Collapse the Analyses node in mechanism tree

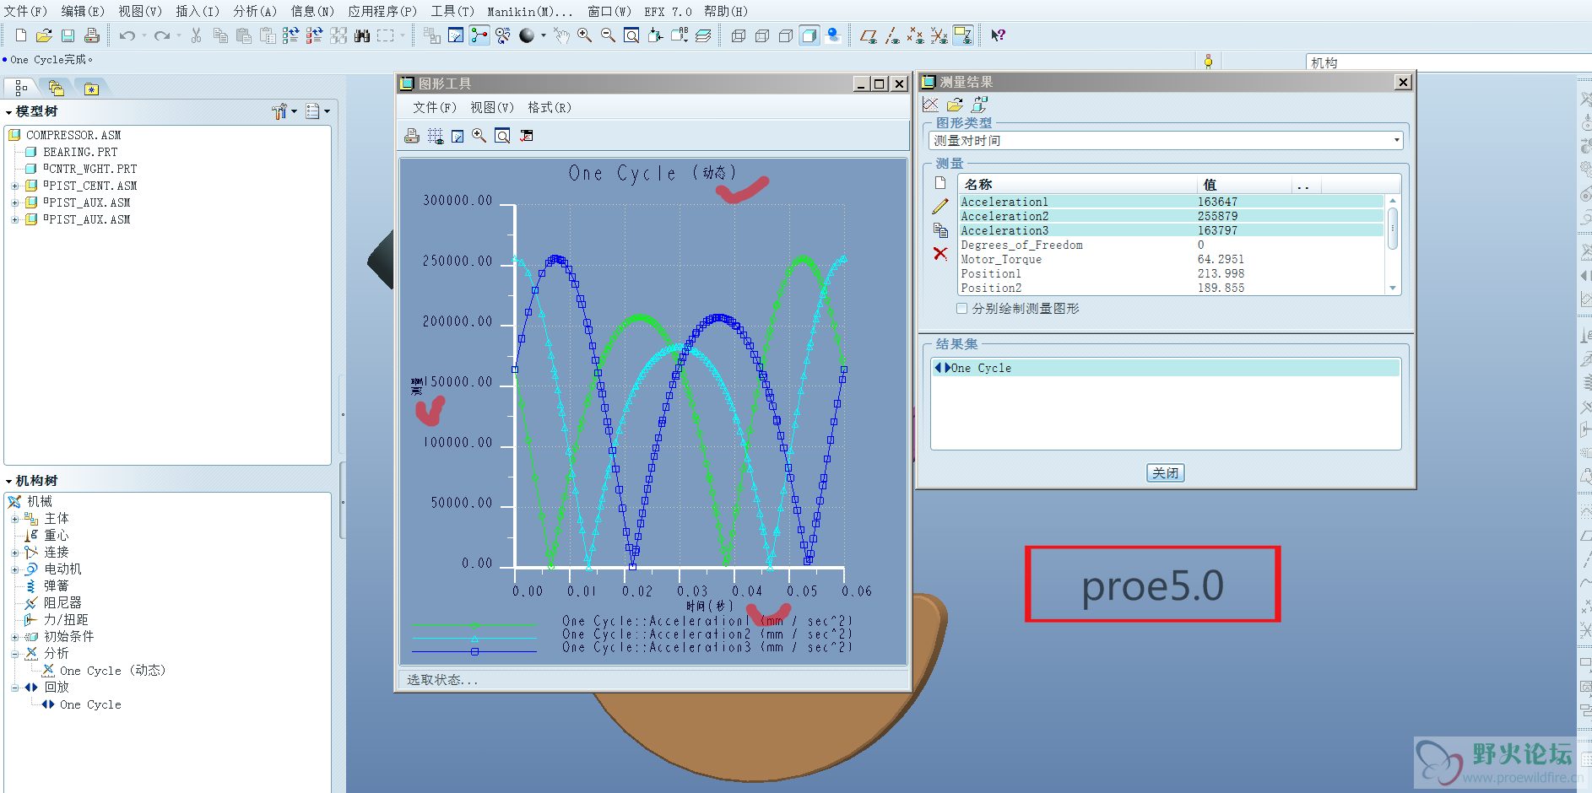pos(14,654)
